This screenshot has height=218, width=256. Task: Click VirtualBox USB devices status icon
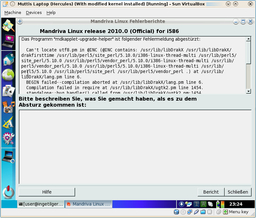coord(196,212)
